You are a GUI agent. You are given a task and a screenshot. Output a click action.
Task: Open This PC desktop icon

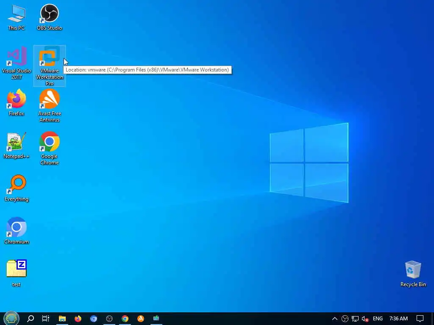(x=17, y=17)
